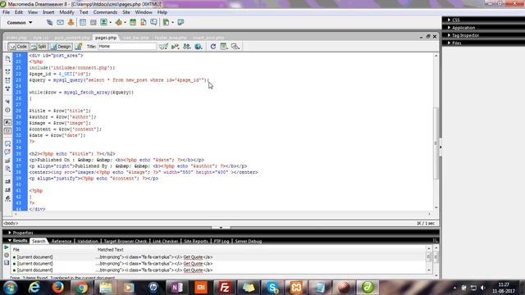Select the pages.php document tab
This screenshot has width=525, height=295.
[106, 38]
